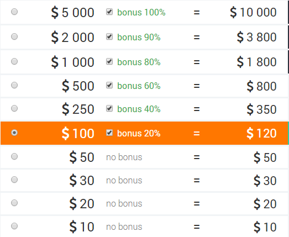
Task: Toggle the bonus 60% checkbox
Action: (x=109, y=85)
